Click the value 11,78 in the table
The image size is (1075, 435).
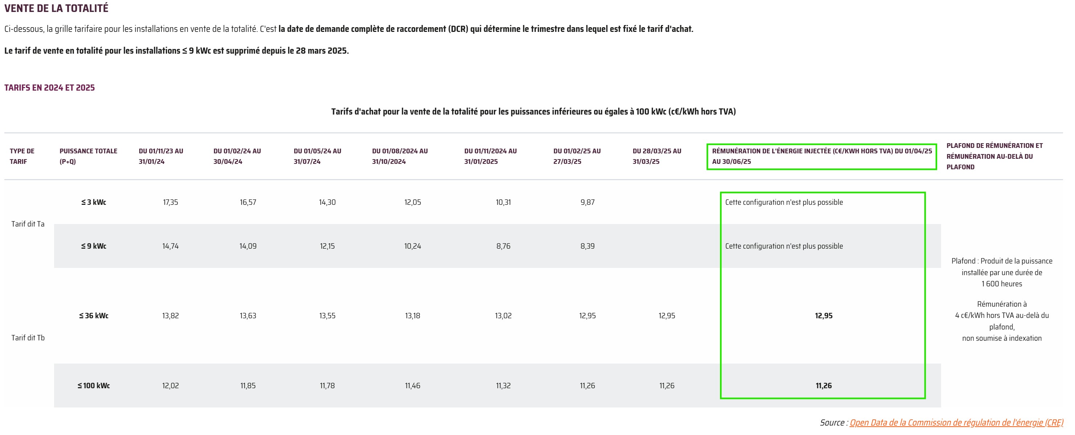point(327,386)
